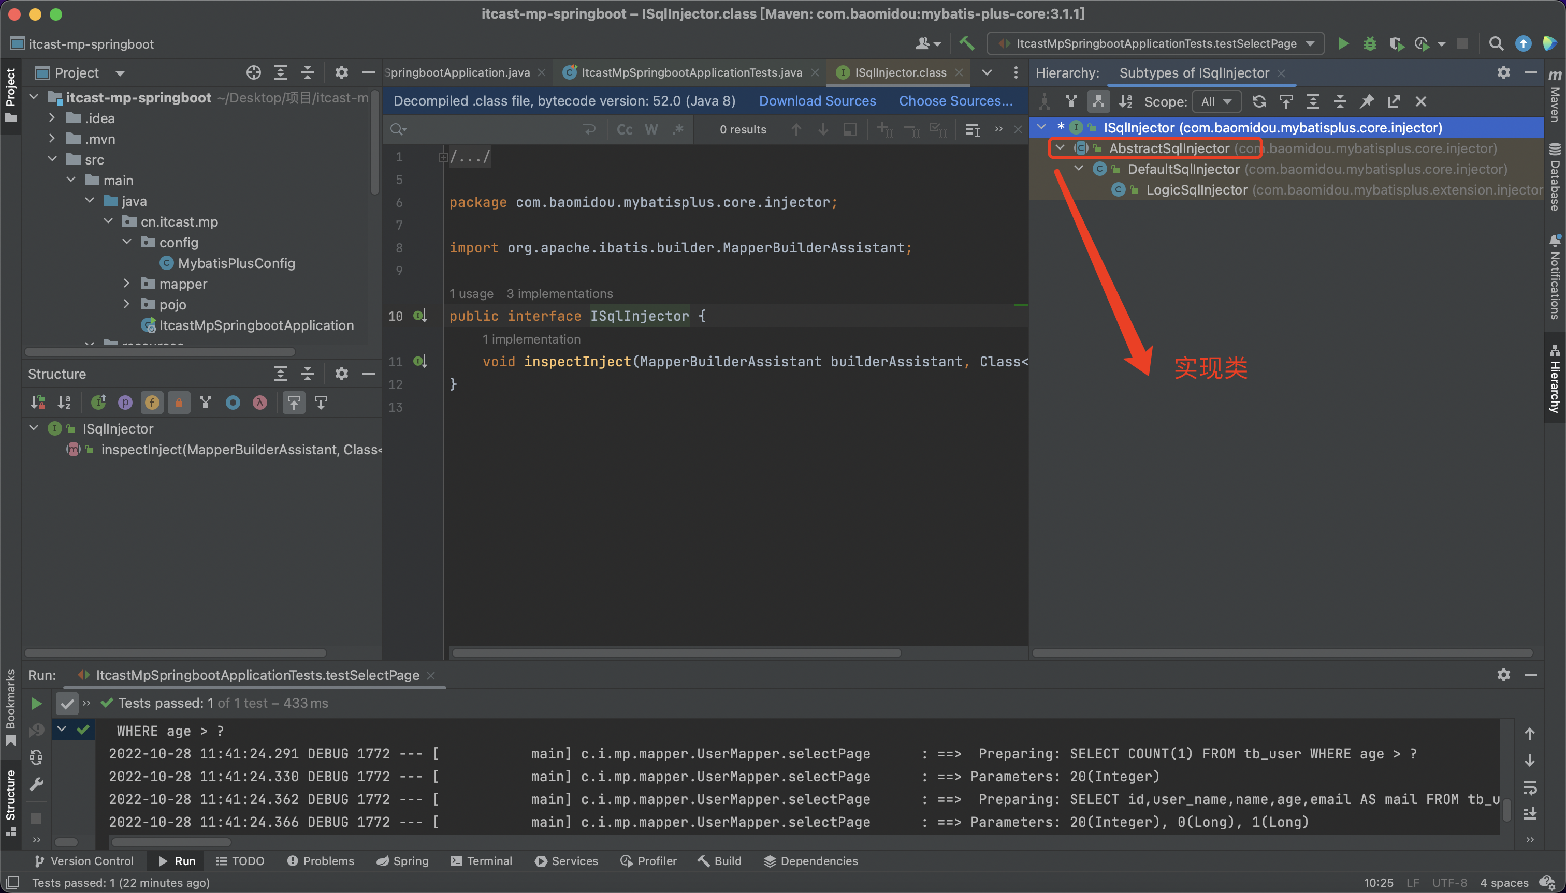This screenshot has height=893, width=1566.
Task: Click the green Run button in toolbar
Action: tap(1343, 43)
